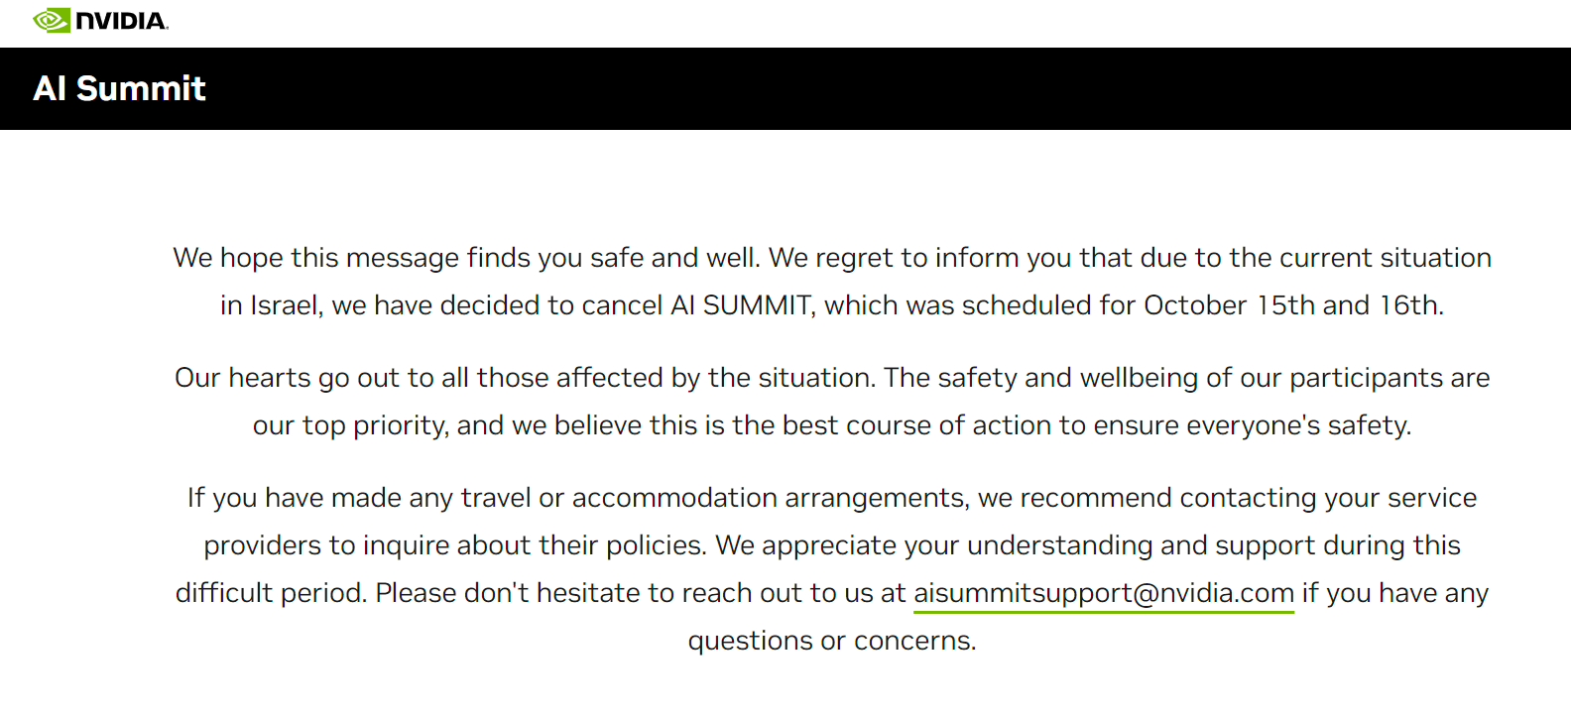Screen dimensions: 1571x718
Task: Click 'if you have any' after the email
Action: coord(1395,593)
